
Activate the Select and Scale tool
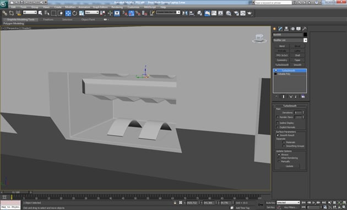click(82, 13)
